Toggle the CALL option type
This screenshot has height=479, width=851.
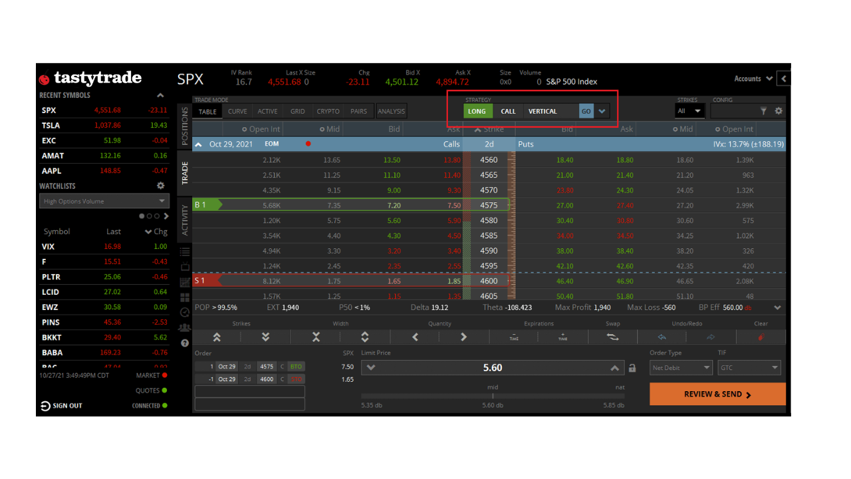click(508, 111)
